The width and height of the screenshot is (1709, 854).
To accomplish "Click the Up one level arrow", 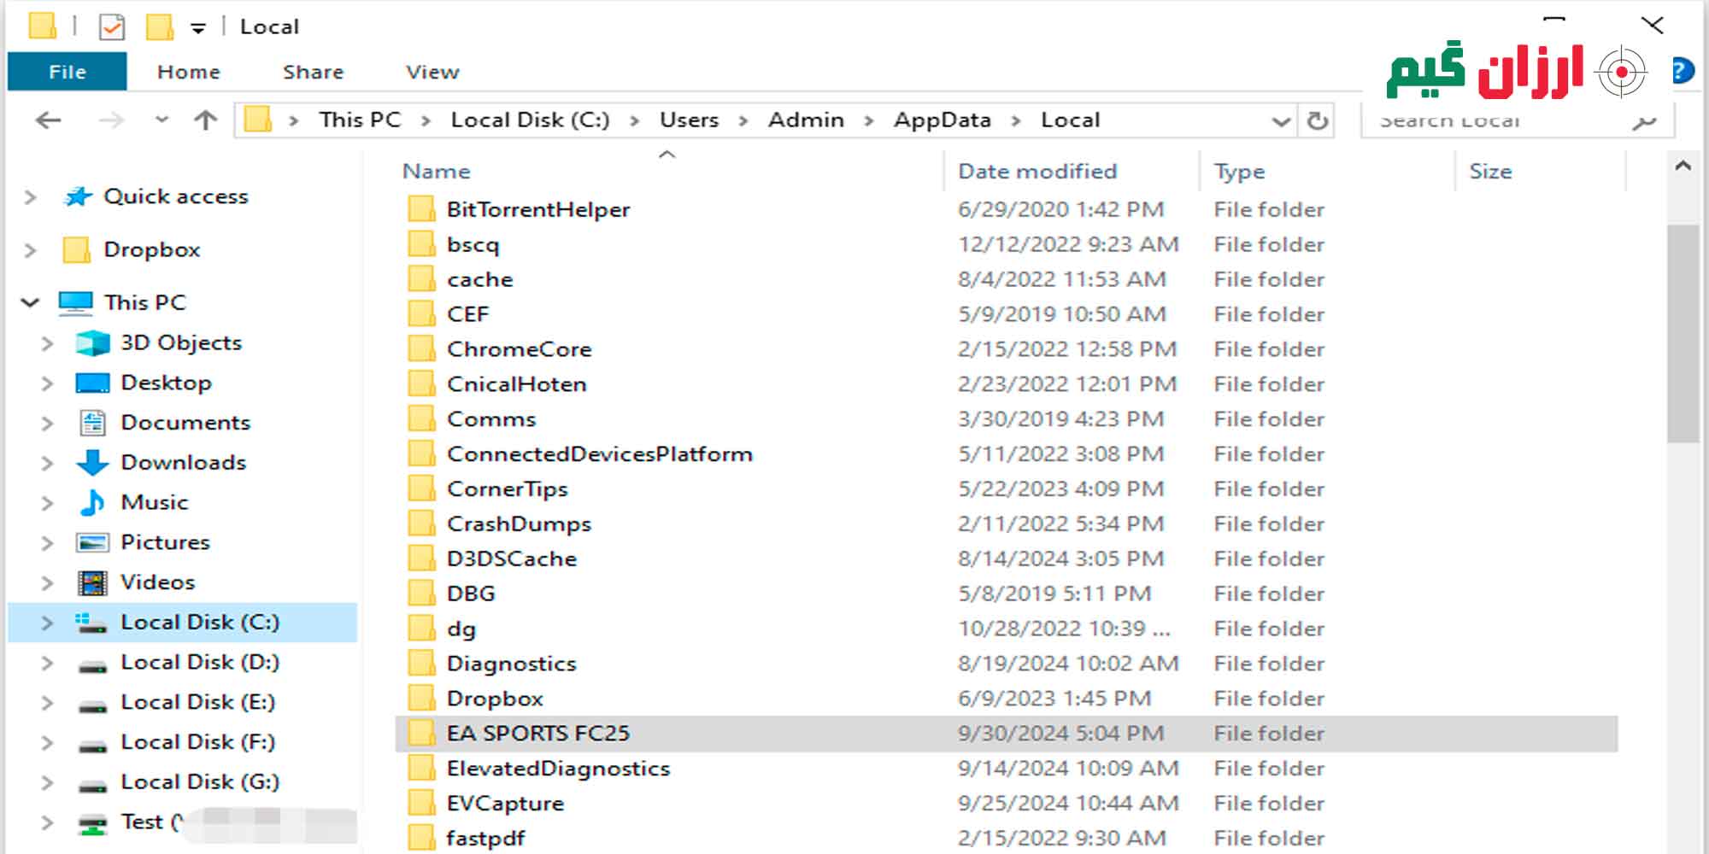I will tap(205, 120).
